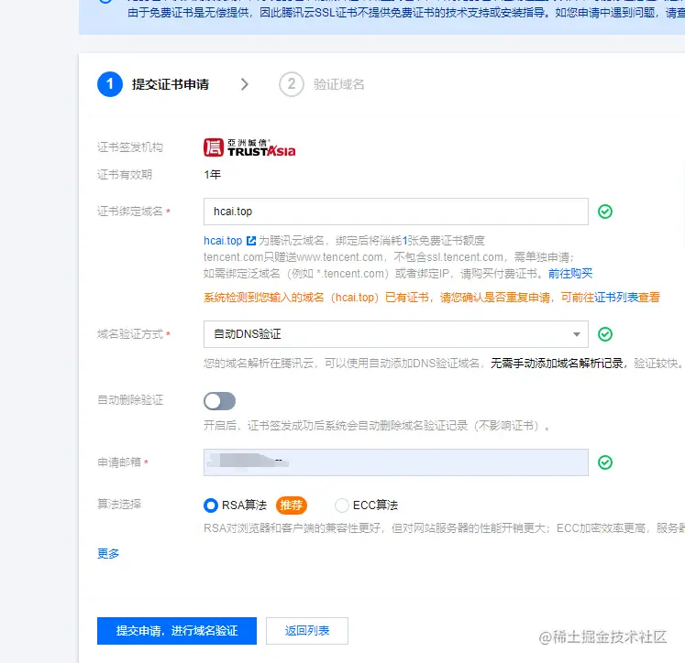Open hcai.top external link icon

click(251, 240)
